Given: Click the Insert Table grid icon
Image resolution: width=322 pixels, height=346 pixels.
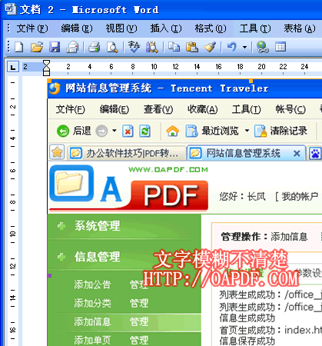Looking at the screenshot, I should tap(281, 47).
